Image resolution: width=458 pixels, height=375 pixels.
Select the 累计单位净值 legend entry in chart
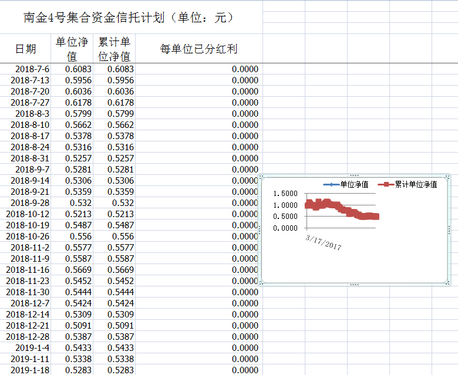click(408, 184)
